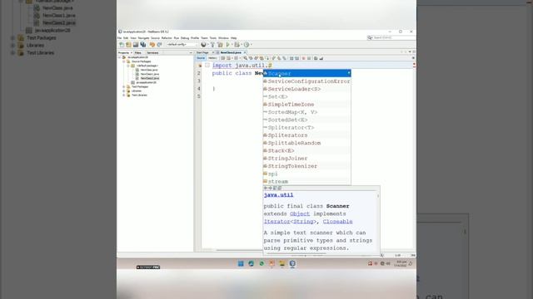Click the New File toolbar icon
Viewport: 533px width, 299px height.
click(x=122, y=44)
